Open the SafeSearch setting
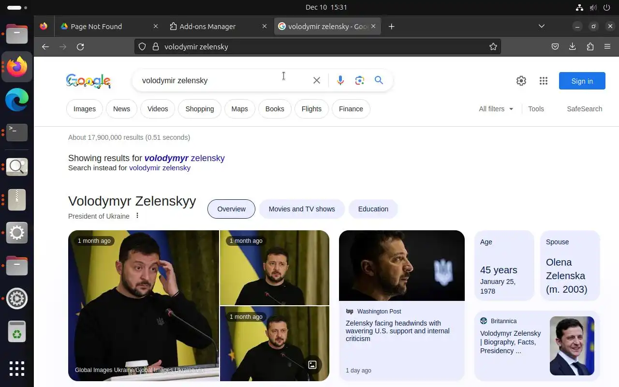This screenshot has height=387, width=619. click(584, 109)
